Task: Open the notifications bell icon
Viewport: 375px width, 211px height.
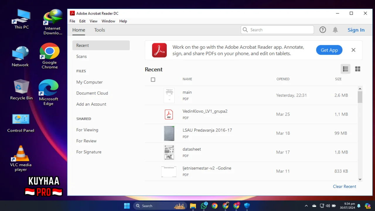Action: click(x=335, y=30)
